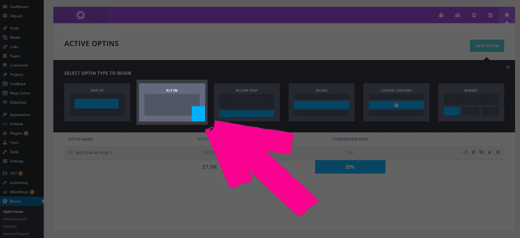Select the Pop Up optin type

click(x=97, y=102)
